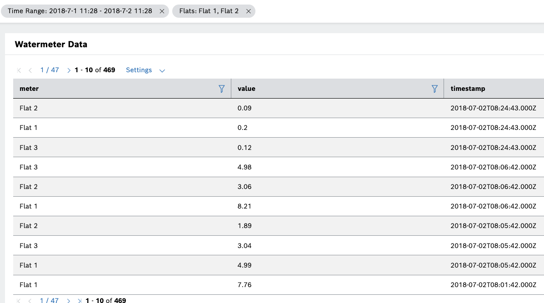Click the bottom 1 / 47 page indicator
Image resolution: width=544 pixels, height=303 pixels.
[50, 300]
